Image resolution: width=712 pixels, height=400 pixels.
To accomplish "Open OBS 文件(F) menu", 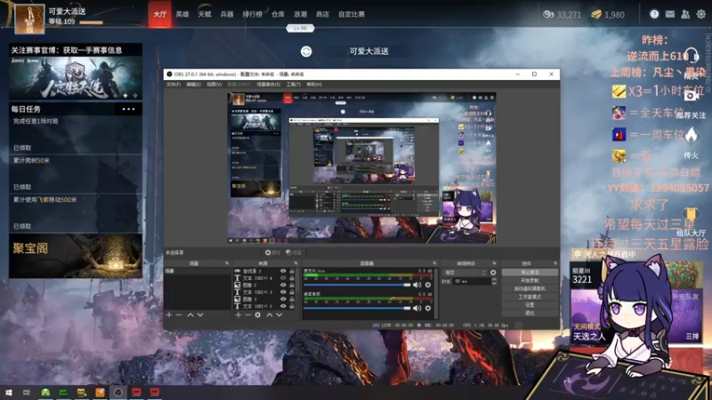I will 174,84.
